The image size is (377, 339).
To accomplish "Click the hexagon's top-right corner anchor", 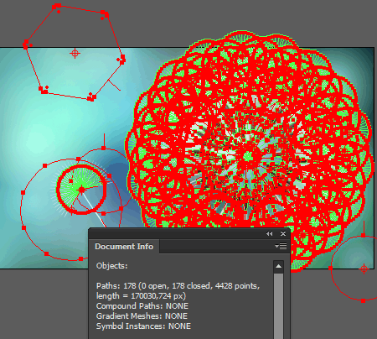I will 105,13.
